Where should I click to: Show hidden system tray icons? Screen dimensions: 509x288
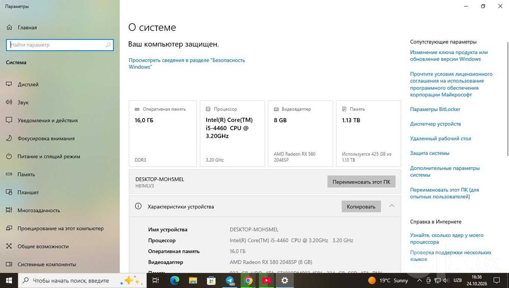click(419, 280)
